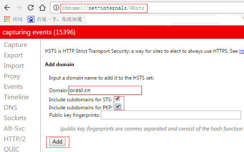Focus the Domain input field

pyautogui.click(x=105, y=90)
